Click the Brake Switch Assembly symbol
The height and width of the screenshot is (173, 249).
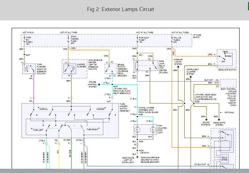point(111,69)
